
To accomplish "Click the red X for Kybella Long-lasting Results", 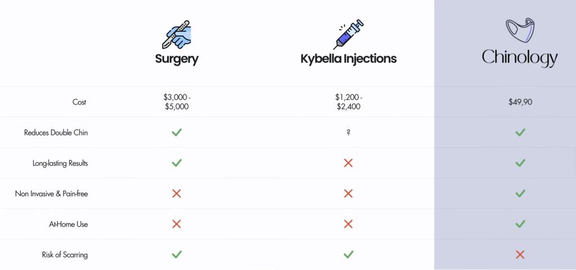I will tap(348, 163).
